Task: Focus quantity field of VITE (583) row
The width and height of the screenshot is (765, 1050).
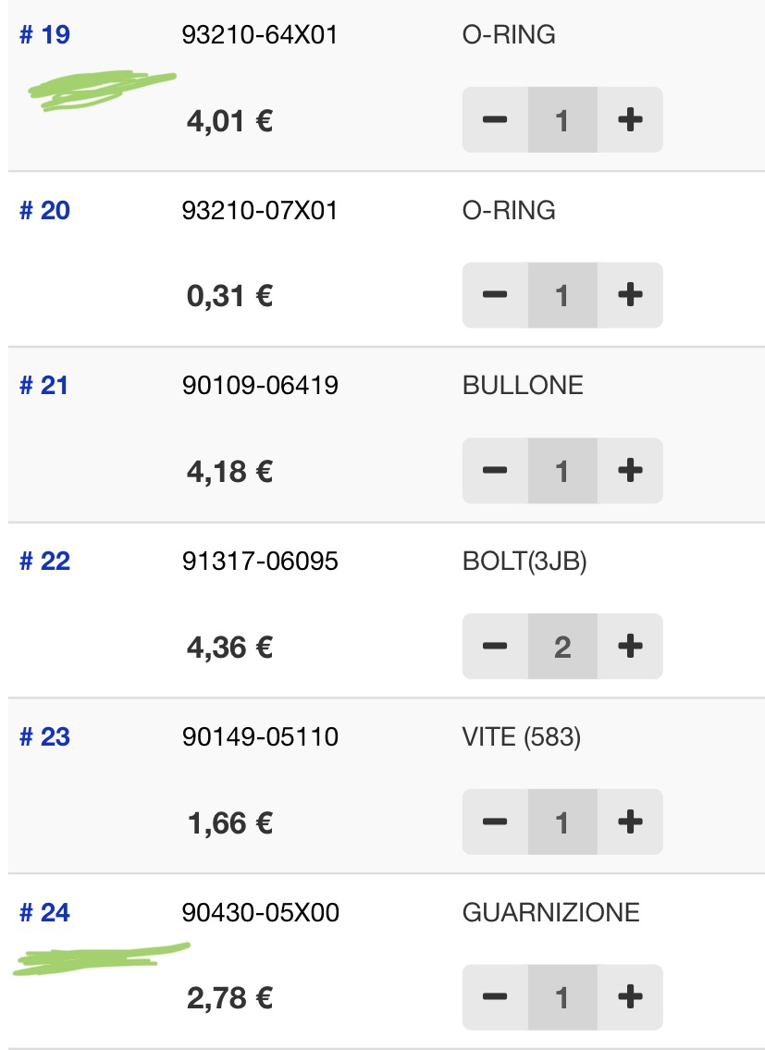Action: [x=562, y=821]
